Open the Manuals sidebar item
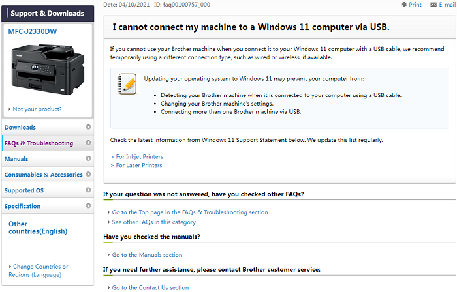The width and height of the screenshot is (457, 292). coord(16,159)
